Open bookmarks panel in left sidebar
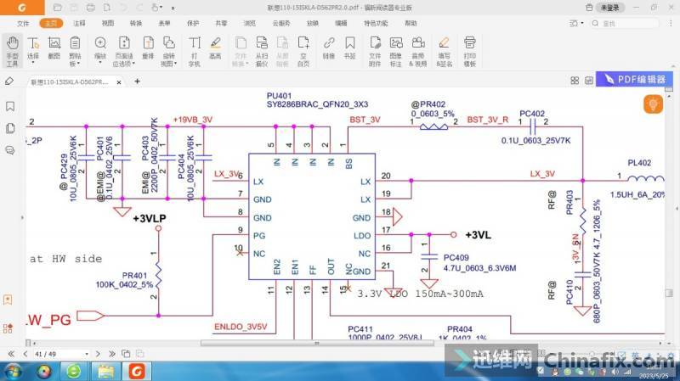The width and height of the screenshot is (680, 381). [9, 106]
